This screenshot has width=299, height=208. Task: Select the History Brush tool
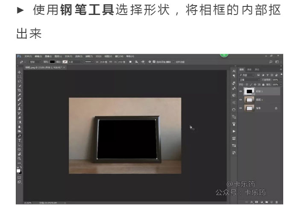coord(19,113)
